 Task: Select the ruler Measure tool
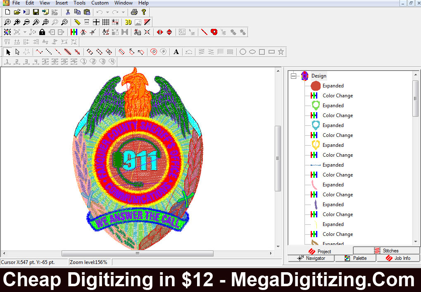point(77,22)
